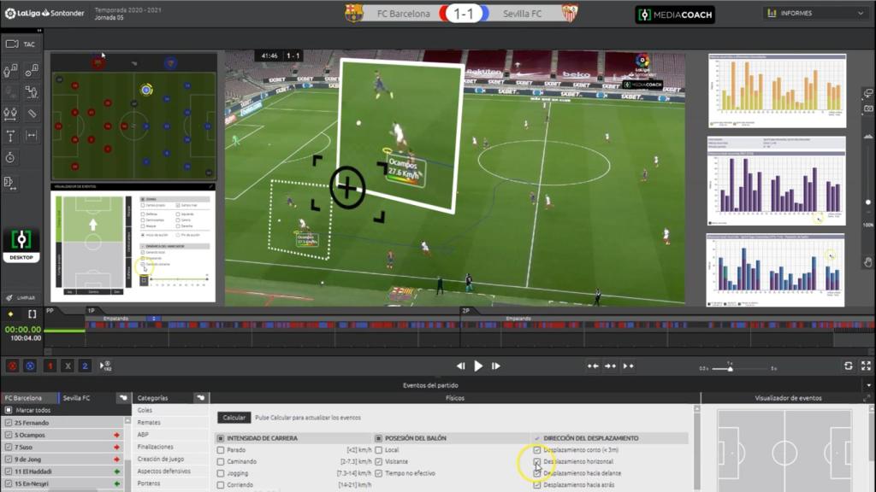Select the distance between players tool
This screenshot has height=492, width=876.
point(9,114)
